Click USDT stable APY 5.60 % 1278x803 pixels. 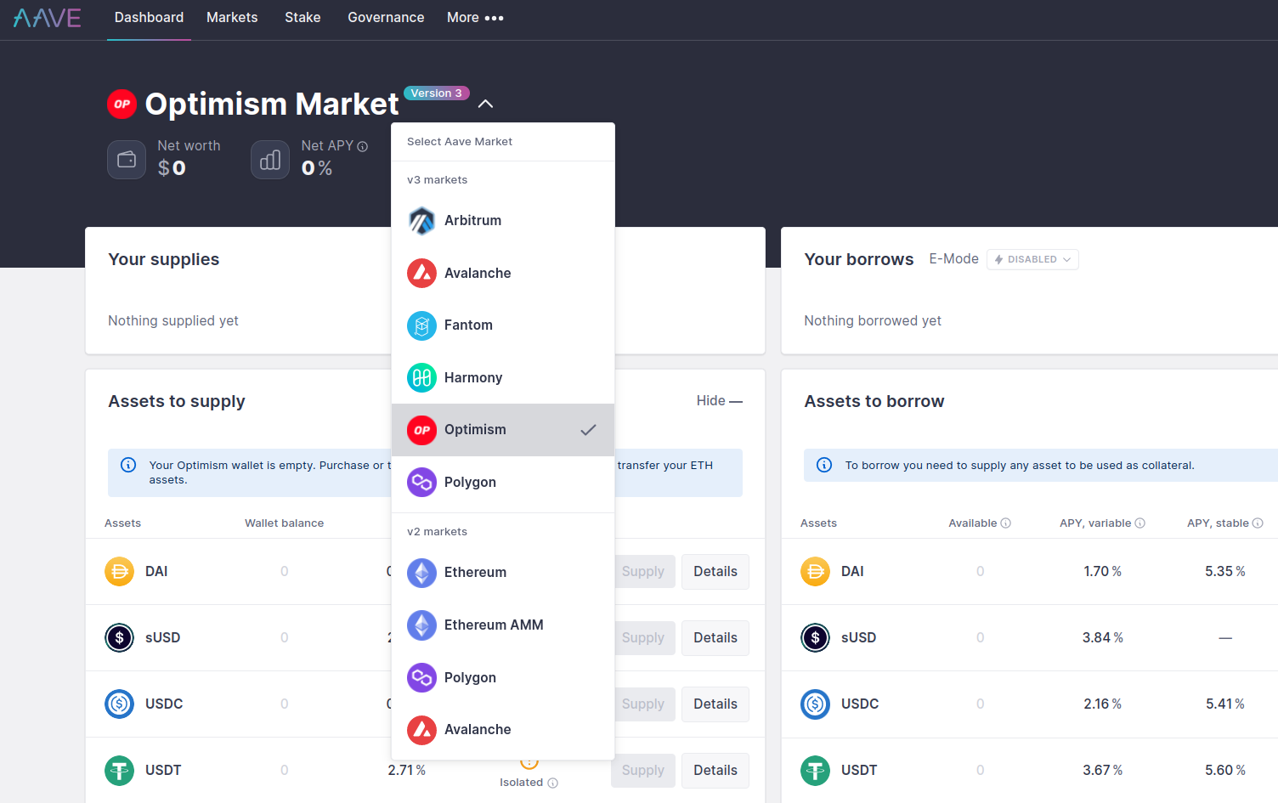coord(1224,771)
